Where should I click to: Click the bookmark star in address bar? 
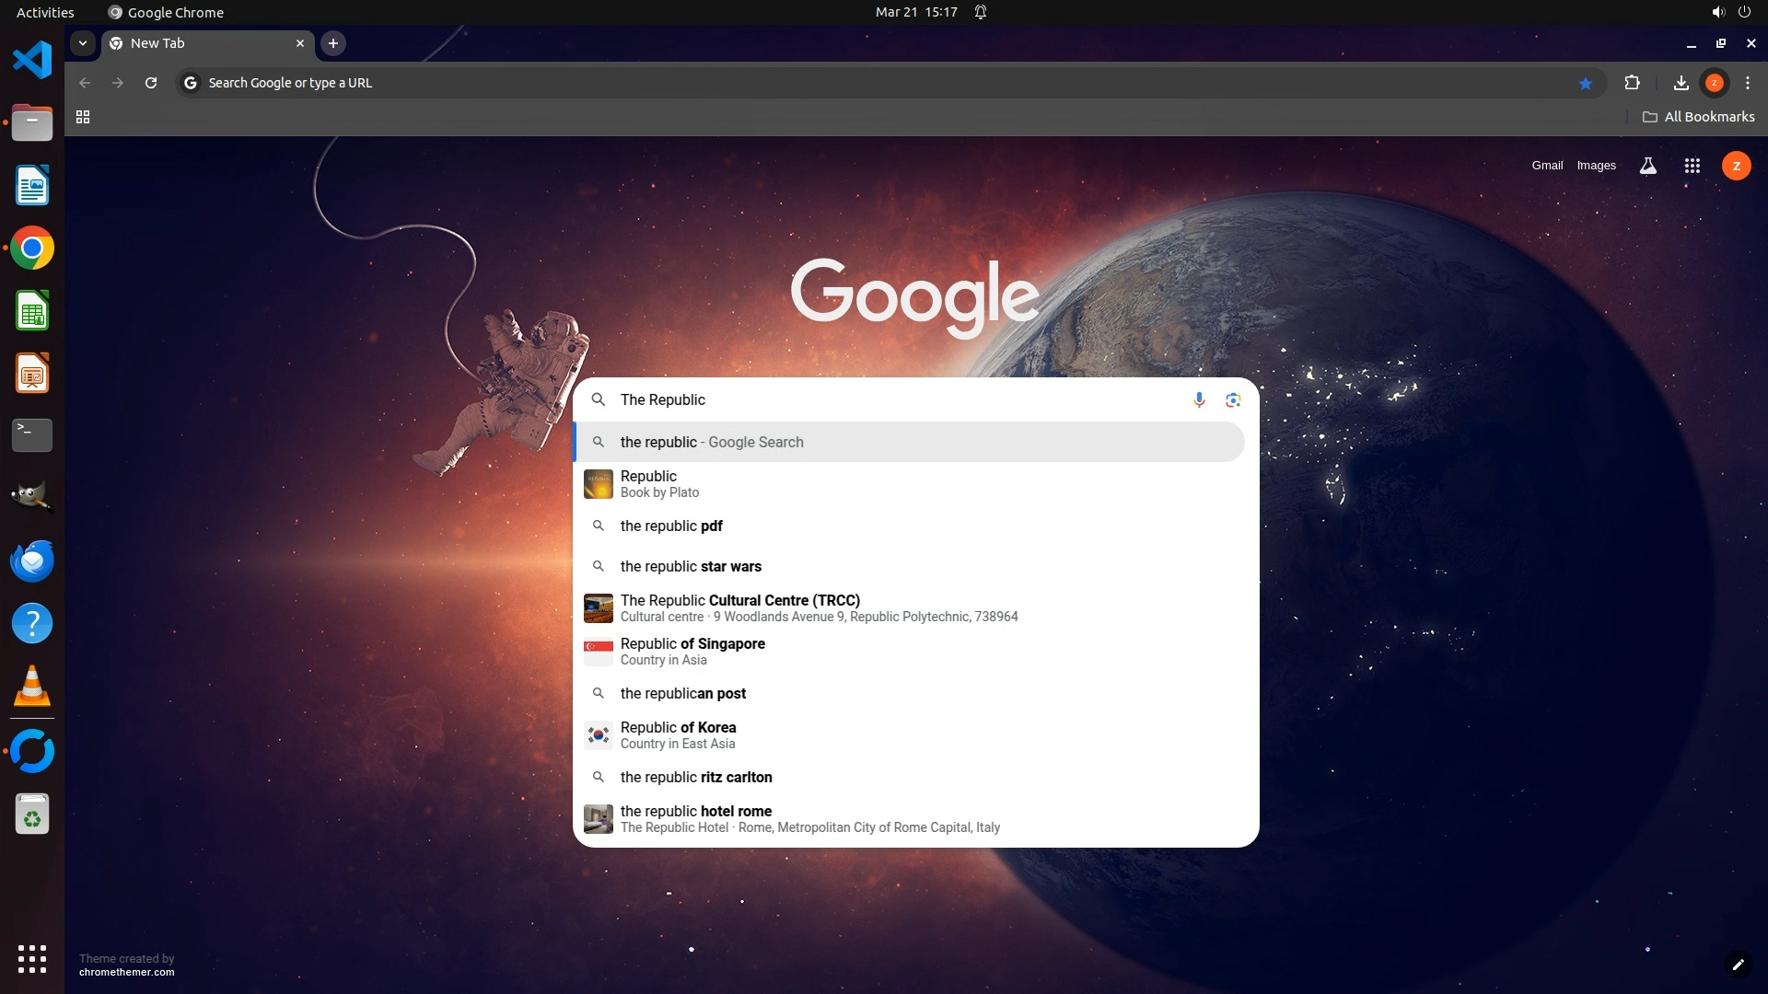1585,83
